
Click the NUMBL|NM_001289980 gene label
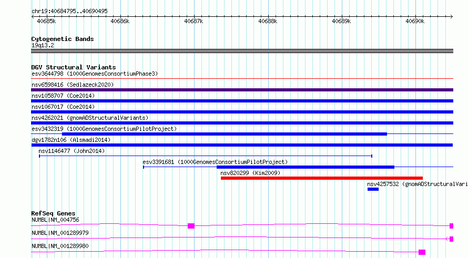[60, 246]
